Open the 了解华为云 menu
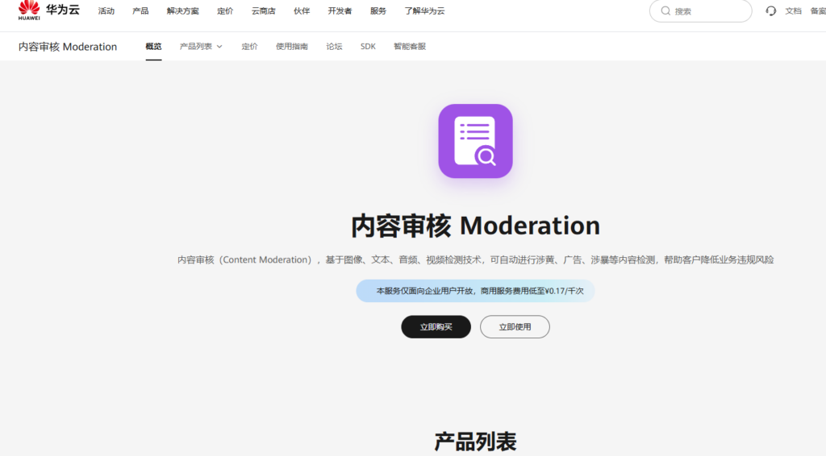Screen dimensions: 826x456 coord(424,11)
